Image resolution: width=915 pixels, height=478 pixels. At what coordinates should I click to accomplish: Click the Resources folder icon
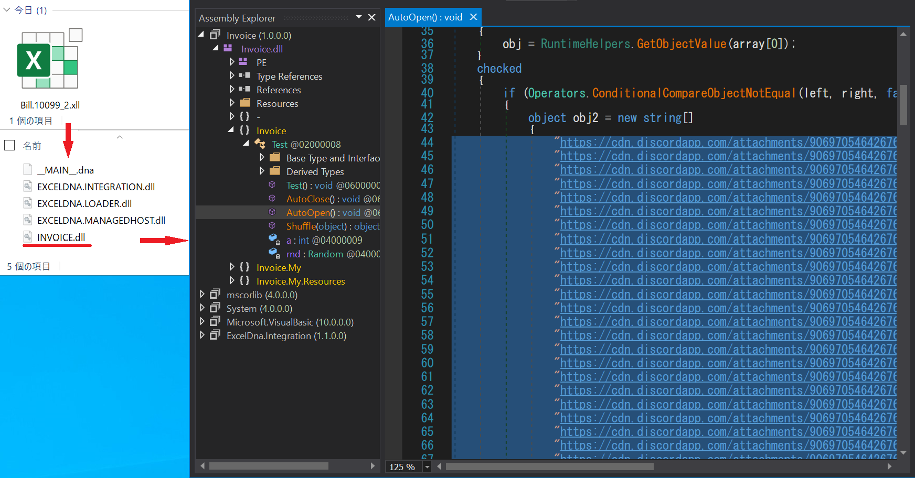[x=245, y=103]
